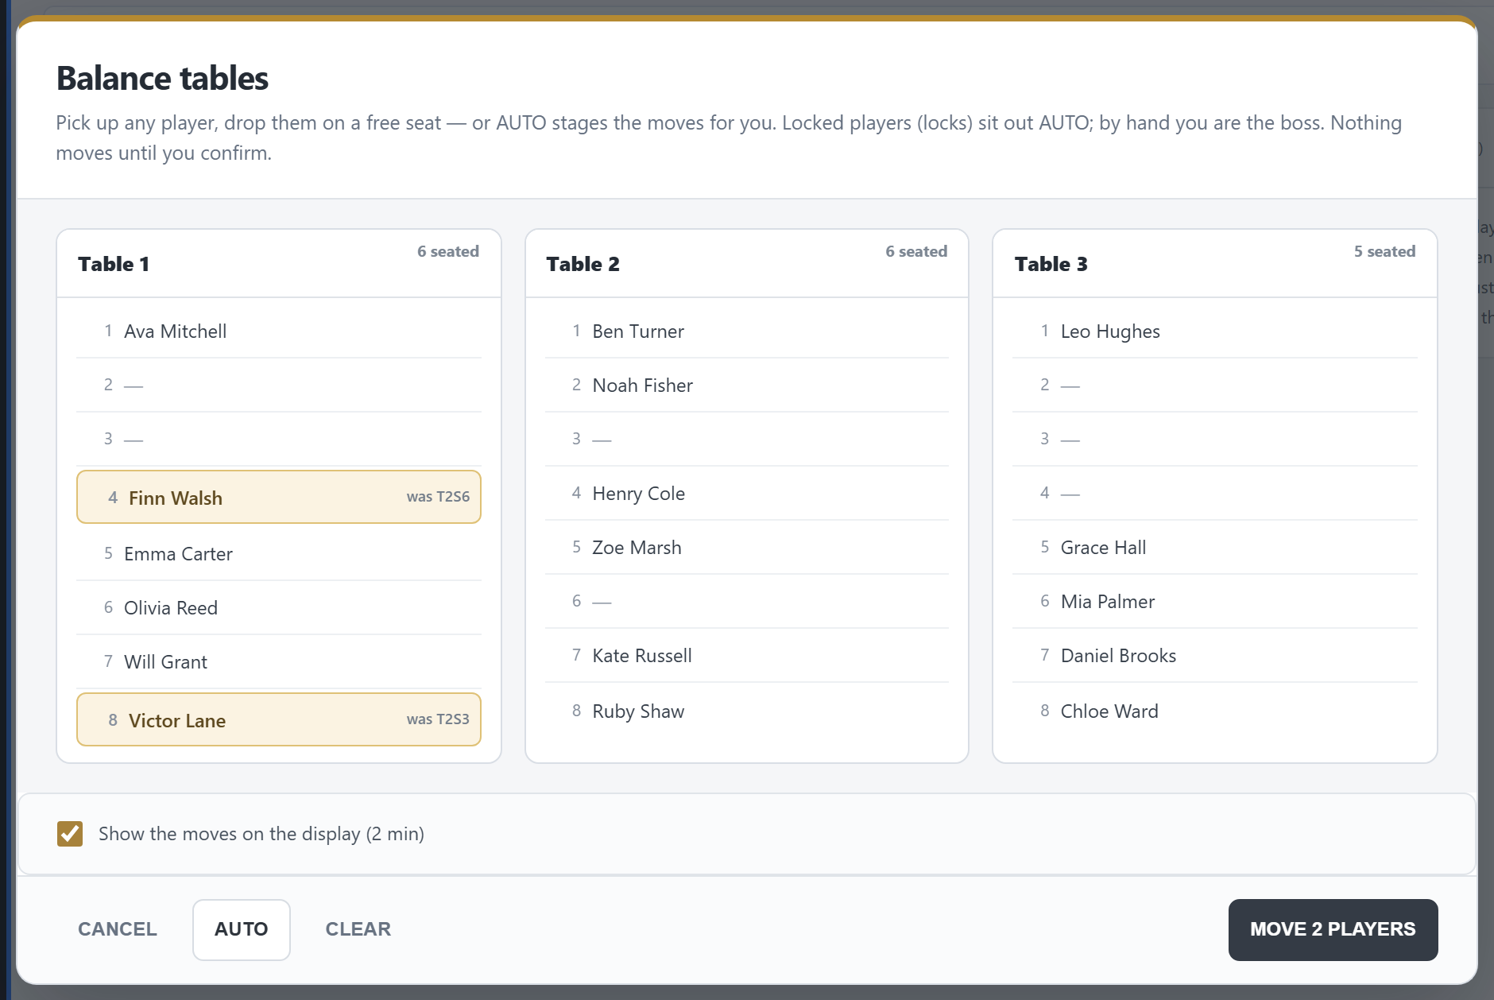Image resolution: width=1494 pixels, height=1000 pixels.
Task: Pick Noah Fisher at Table 2
Action: point(747,386)
